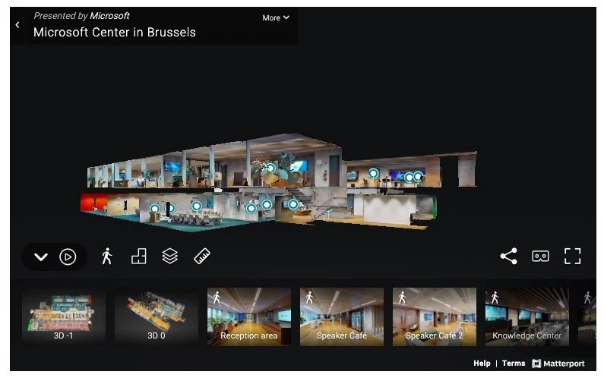Play the guided tour
This screenshot has height=381, width=604.
(x=68, y=257)
